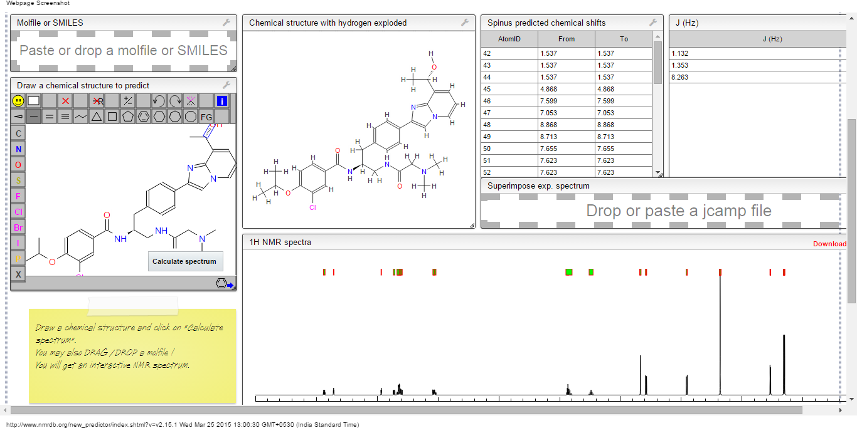Select the triangle cyclopropane ring tool
Viewport: 857px width, 428px height.
pyautogui.click(x=97, y=117)
